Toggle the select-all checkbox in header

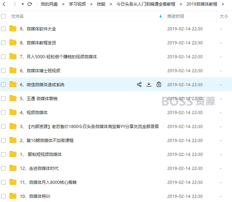3,16
